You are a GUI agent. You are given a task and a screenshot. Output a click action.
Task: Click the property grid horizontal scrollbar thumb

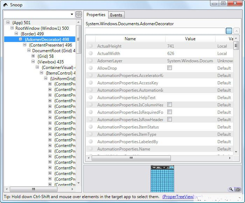point(131,158)
